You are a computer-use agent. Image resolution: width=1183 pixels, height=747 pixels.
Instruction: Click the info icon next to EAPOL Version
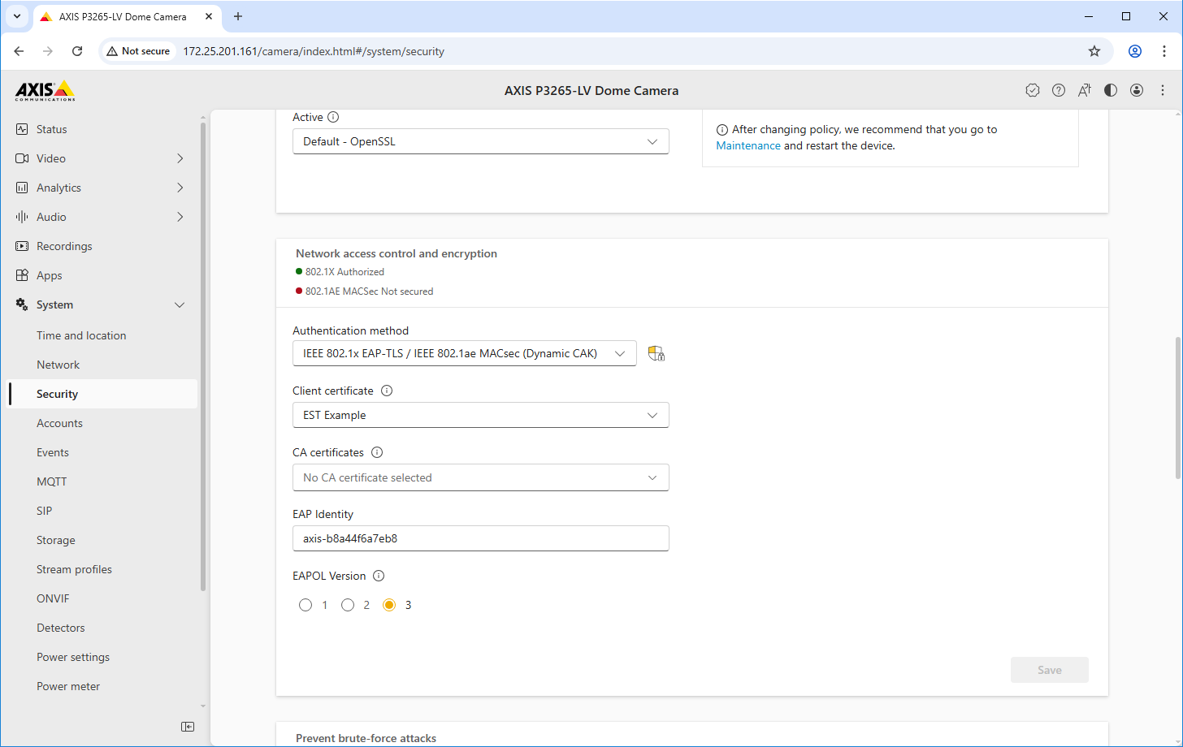click(x=379, y=576)
